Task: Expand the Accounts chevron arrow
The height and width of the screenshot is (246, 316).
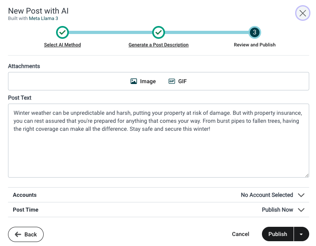Action: (x=302, y=195)
